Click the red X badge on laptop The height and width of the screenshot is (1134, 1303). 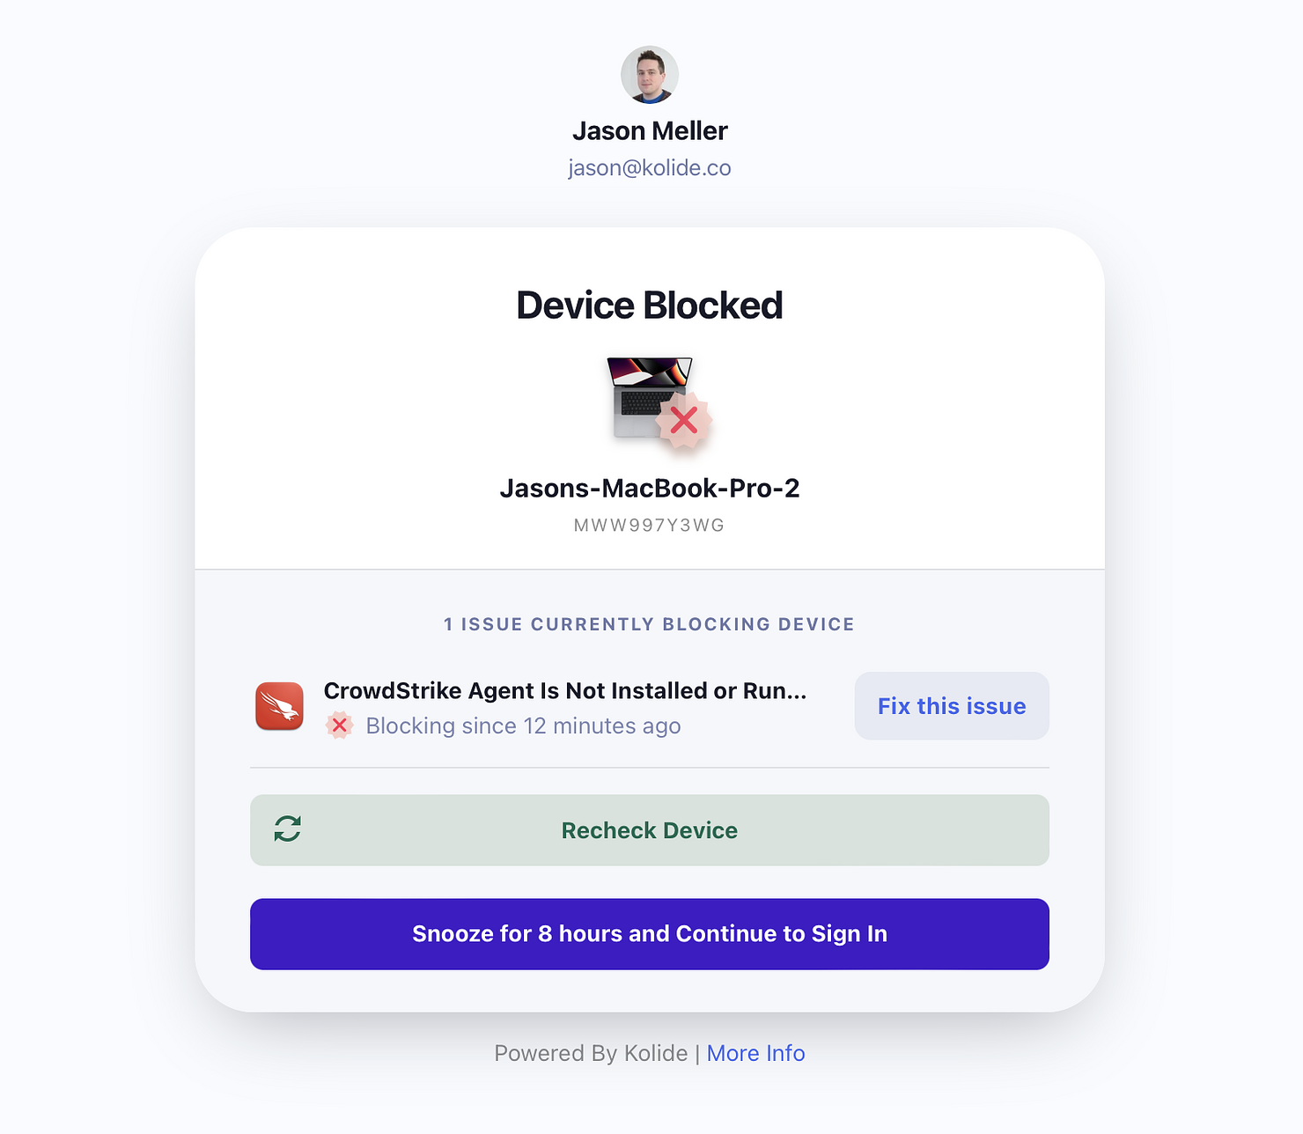click(x=683, y=421)
